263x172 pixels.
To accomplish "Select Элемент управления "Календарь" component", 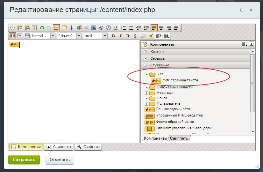I will tap(178, 129).
